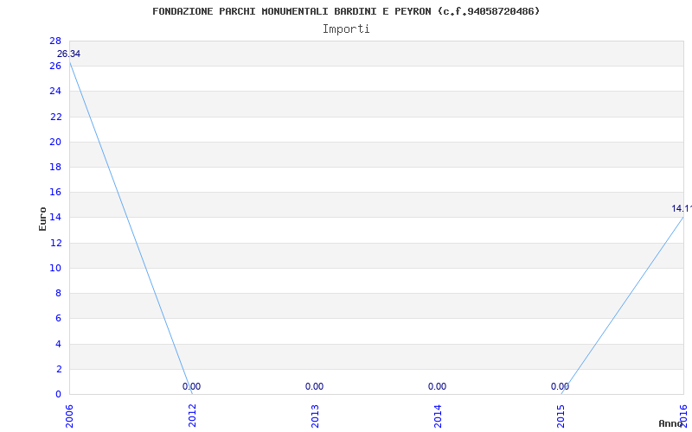Click the 20 y-axis tick label

pyautogui.click(x=55, y=142)
